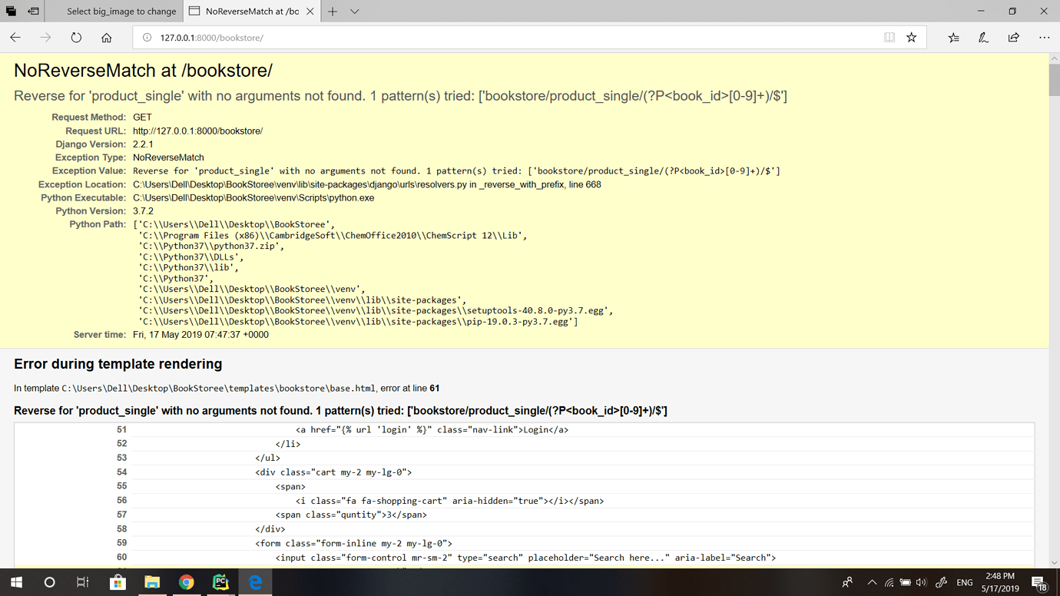1060x596 pixels.
Task: Open a new tab with plus button
Action: pos(333,12)
